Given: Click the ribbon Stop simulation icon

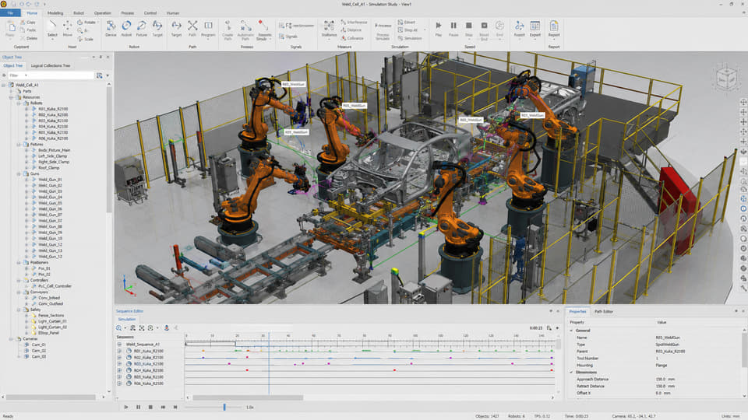Looking at the screenshot, I should click(469, 25).
